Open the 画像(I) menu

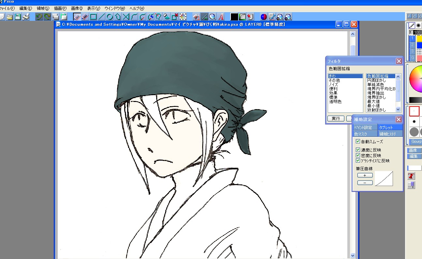pos(77,8)
